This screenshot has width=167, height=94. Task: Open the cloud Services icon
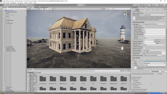[142, 5]
